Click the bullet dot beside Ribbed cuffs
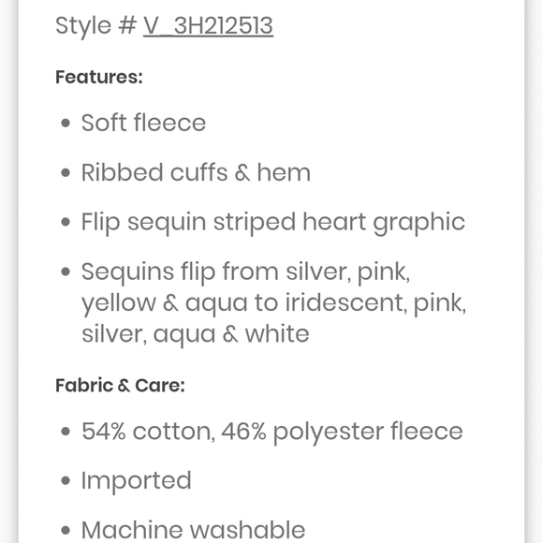Screen dimensions: 542x543 point(66,173)
